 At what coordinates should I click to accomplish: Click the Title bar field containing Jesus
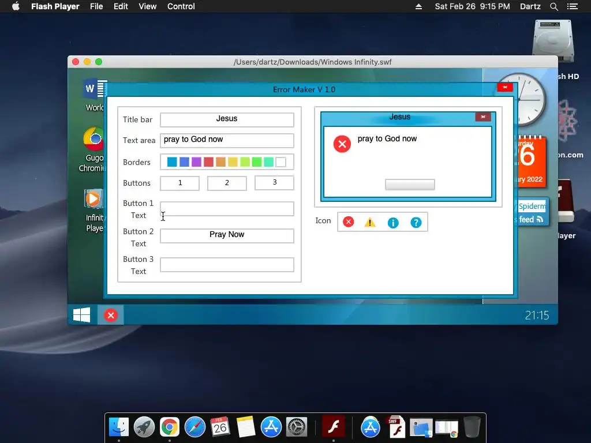[227, 120]
